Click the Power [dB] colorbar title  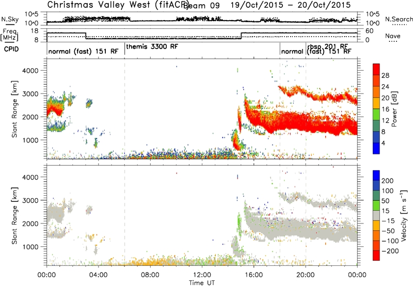point(394,109)
